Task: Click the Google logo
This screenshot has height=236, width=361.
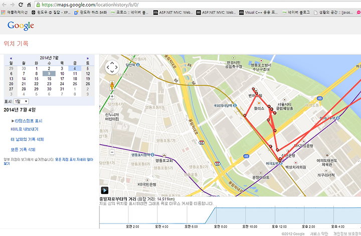Action: click(21, 26)
